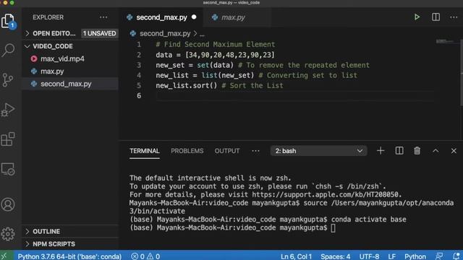Maximize the panel with the up chevron
This screenshot has width=463, height=260.
(436, 151)
